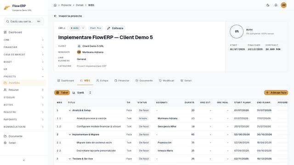
Task: Open the Activ status dropdown
Action: [77, 28]
